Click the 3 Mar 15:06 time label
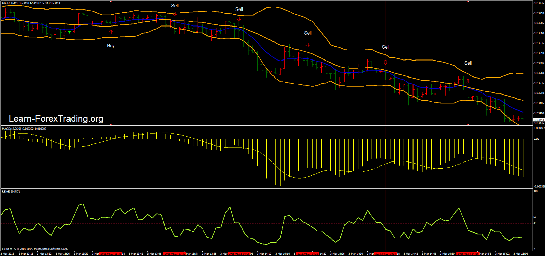 [521, 254]
